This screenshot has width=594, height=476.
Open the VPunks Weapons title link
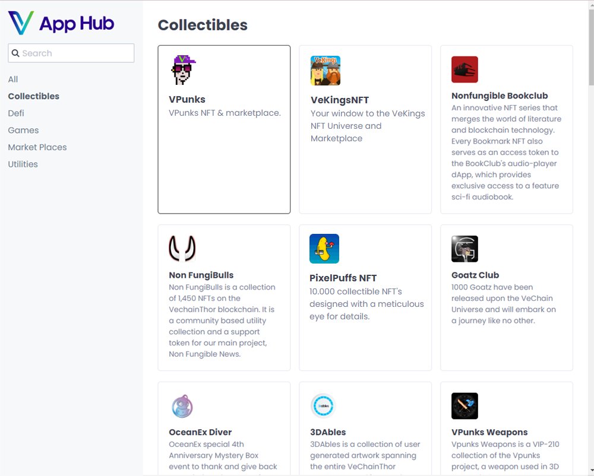coord(489,432)
